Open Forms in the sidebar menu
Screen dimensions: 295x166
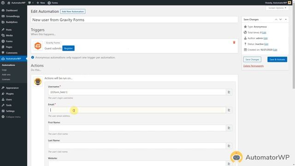pos(9,41)
